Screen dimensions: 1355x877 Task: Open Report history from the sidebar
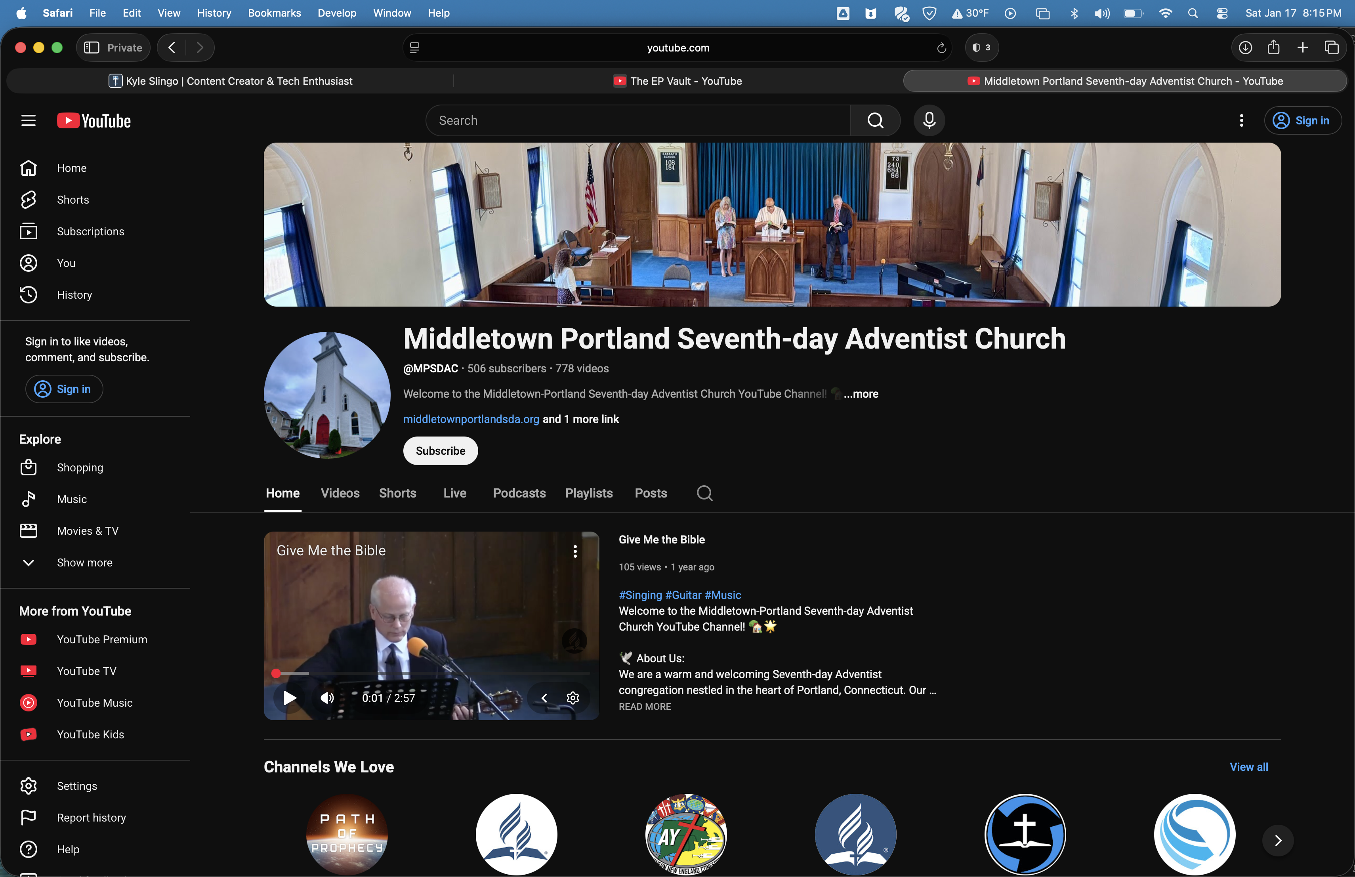[x=91, y=818]
